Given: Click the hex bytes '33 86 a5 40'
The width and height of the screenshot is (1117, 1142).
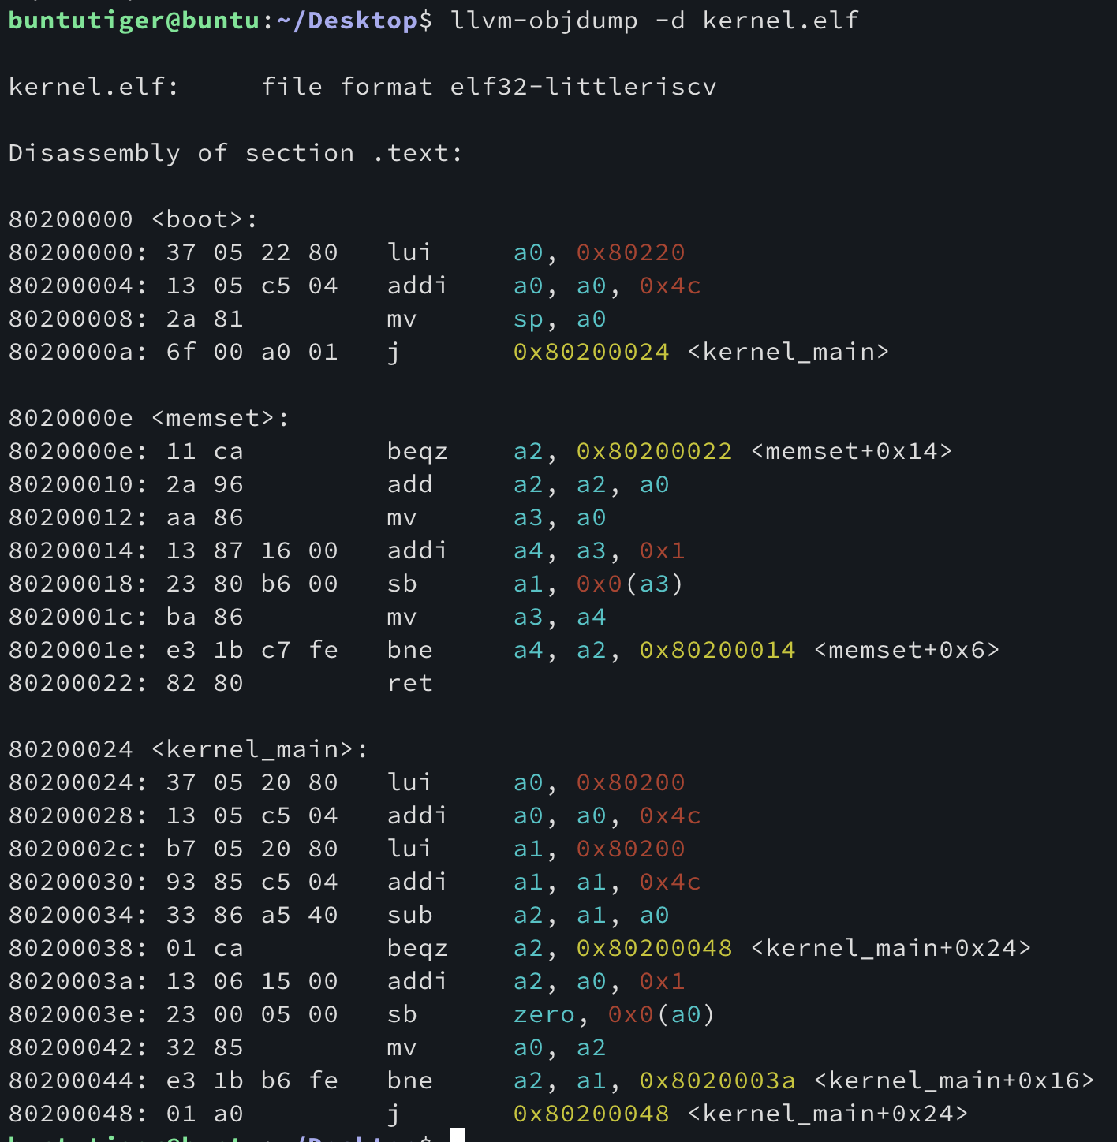Looking at the screenshot, I should [252, 915].
